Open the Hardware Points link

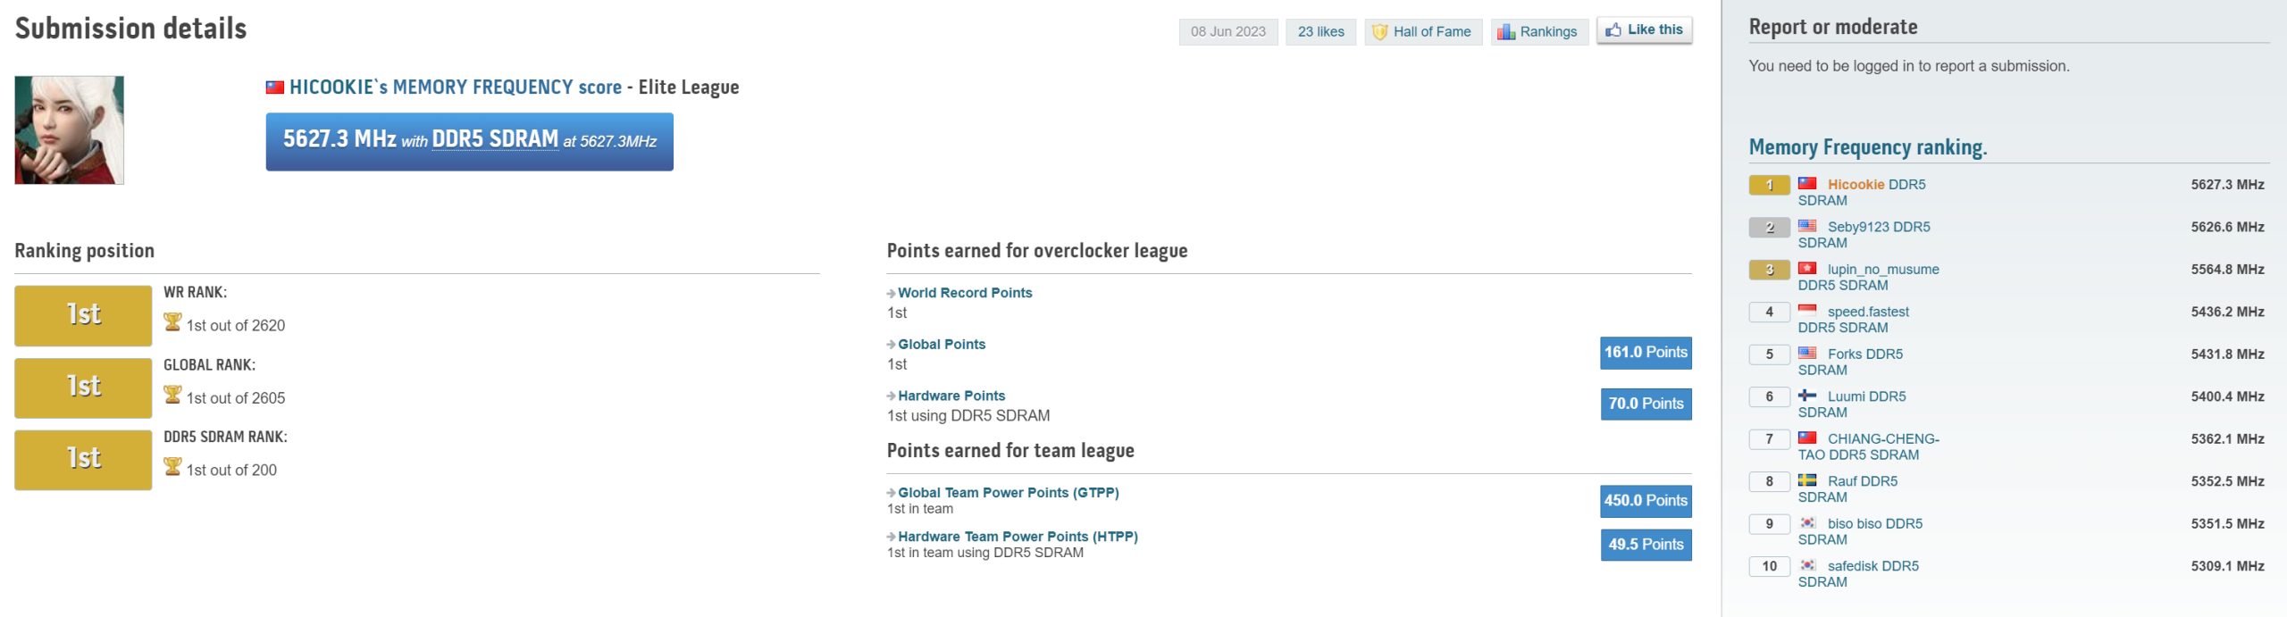(x=951, y=396)
